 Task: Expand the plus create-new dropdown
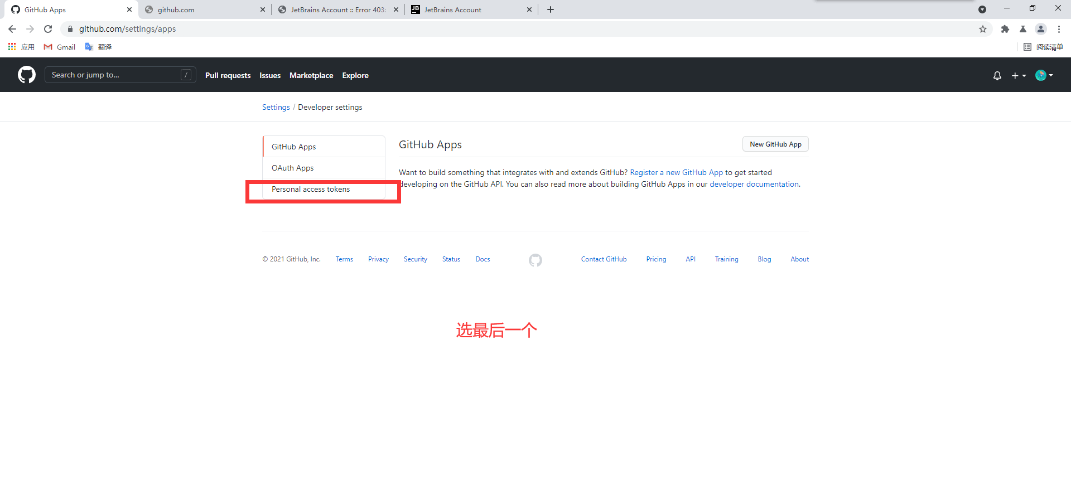tap(1019, 75)
